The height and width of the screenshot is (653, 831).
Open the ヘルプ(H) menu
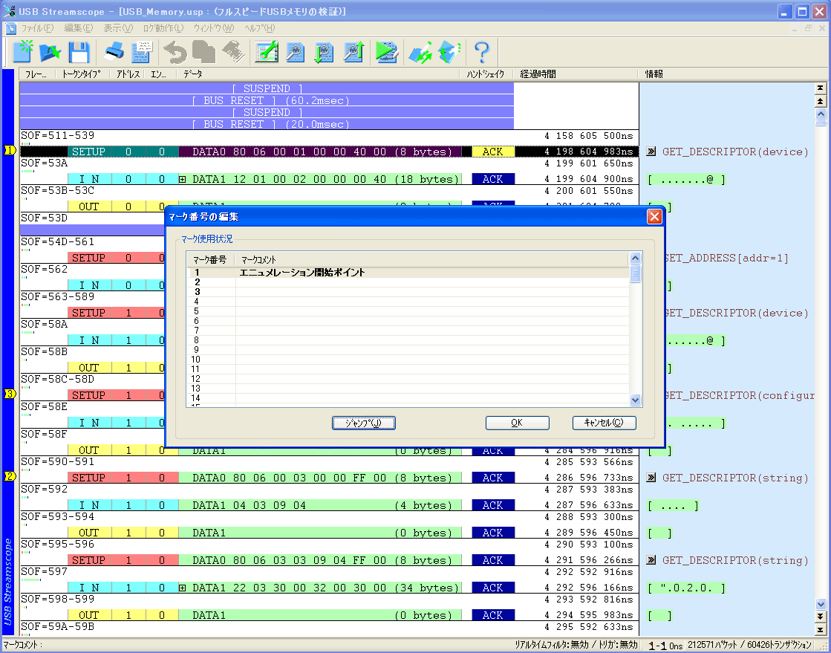coord(260,28)
